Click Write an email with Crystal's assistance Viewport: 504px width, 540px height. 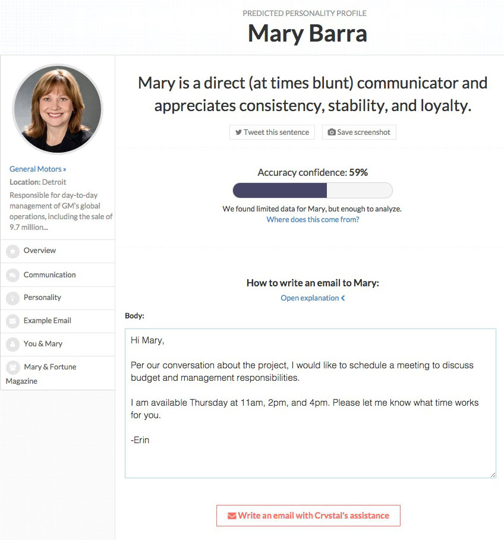308,516
